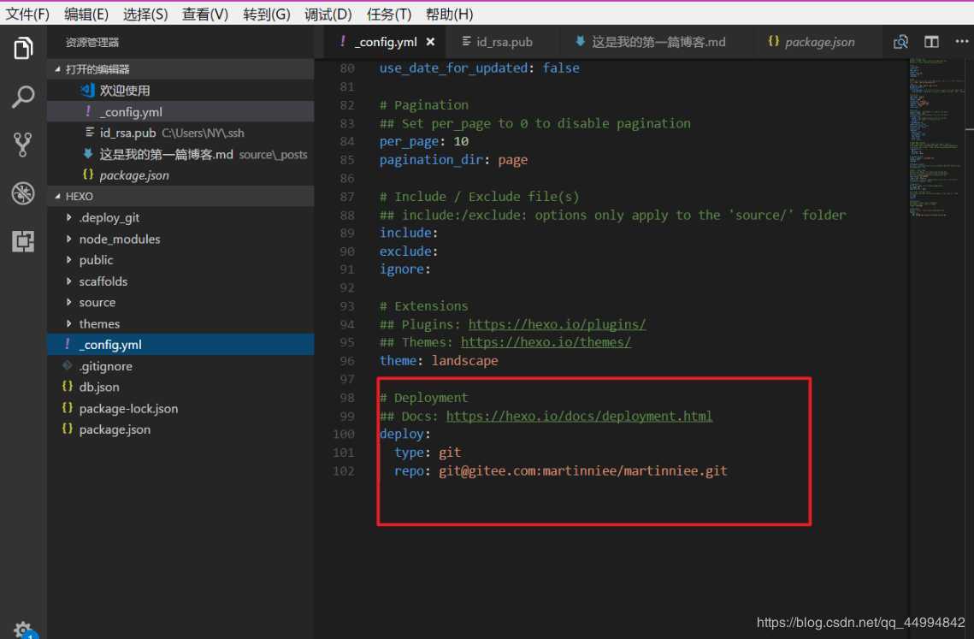Viewport: 974px width, 639px height.
Task: Follow the hexo.io/docs/deployment.html link
Action: pos(579,416)
